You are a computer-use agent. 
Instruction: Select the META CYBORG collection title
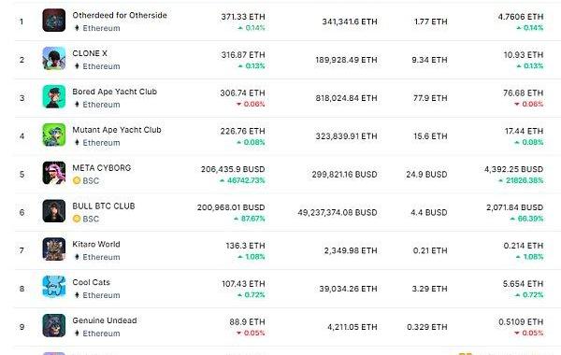[102, 167]
